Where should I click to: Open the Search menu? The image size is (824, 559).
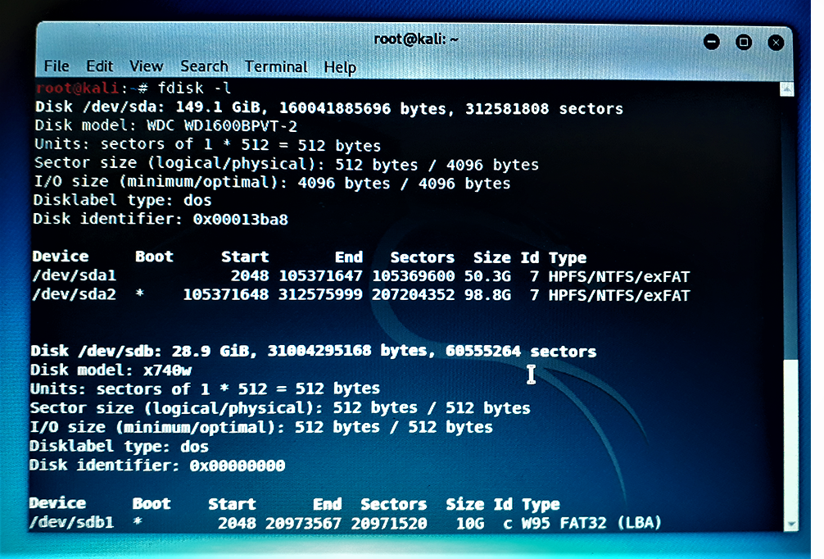click(204, 66)
